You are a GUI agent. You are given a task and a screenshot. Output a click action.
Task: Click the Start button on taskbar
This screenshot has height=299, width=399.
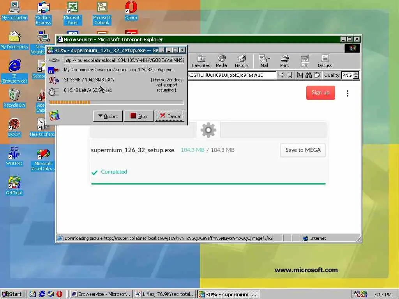12,294
